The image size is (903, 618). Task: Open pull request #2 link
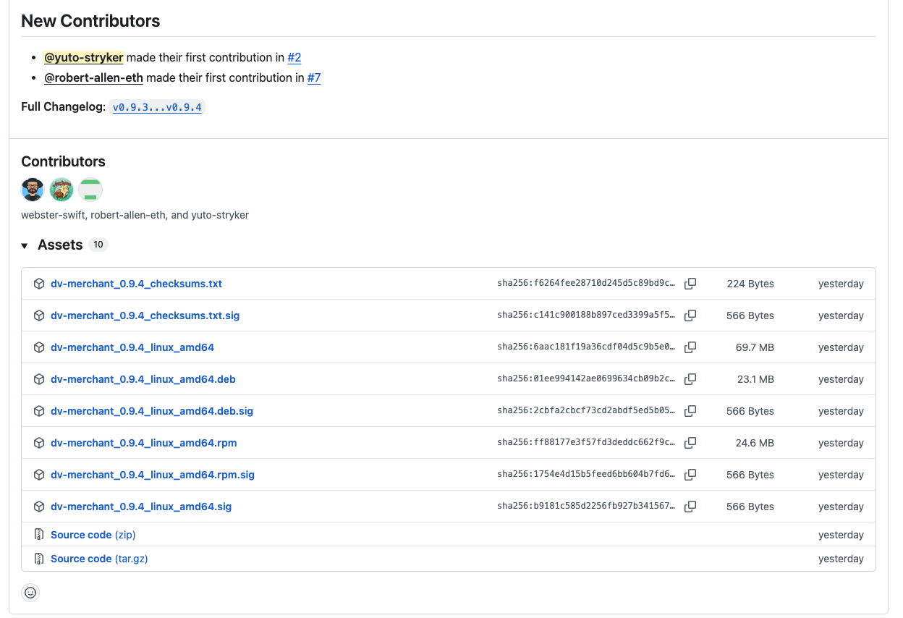[x=294, y=57]
